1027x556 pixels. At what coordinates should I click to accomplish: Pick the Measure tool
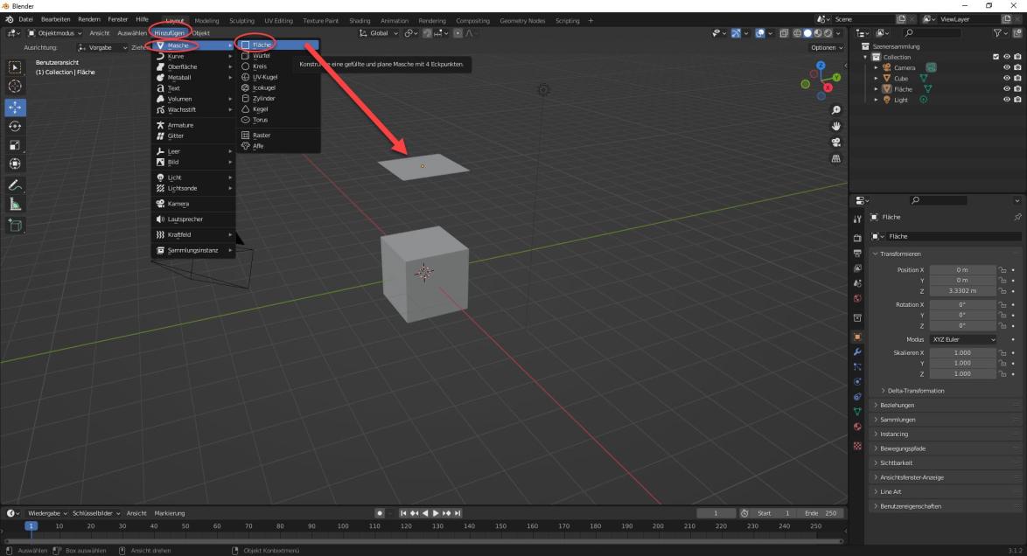16,204
